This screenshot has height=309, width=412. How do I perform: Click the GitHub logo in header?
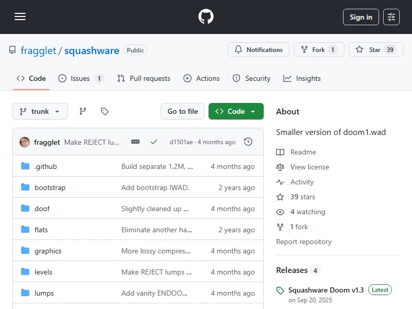point(206,17)
